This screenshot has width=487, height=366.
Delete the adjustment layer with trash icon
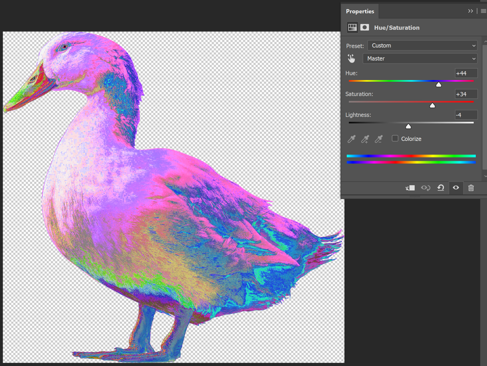471,188
